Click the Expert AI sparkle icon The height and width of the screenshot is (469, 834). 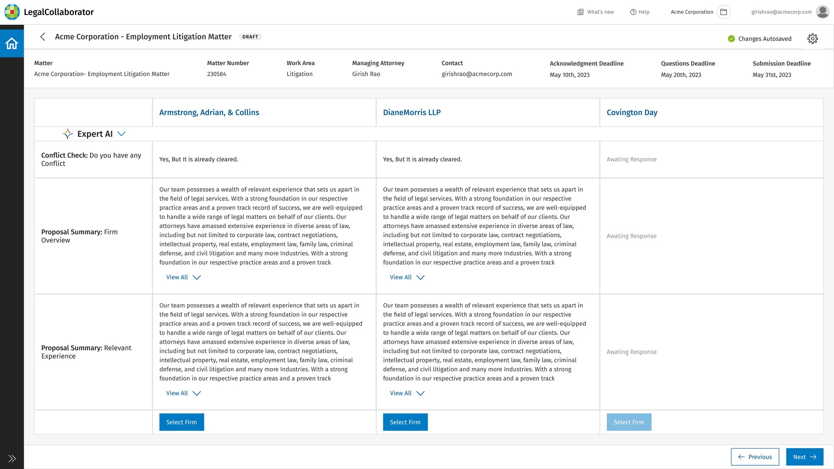coord(68,134)
